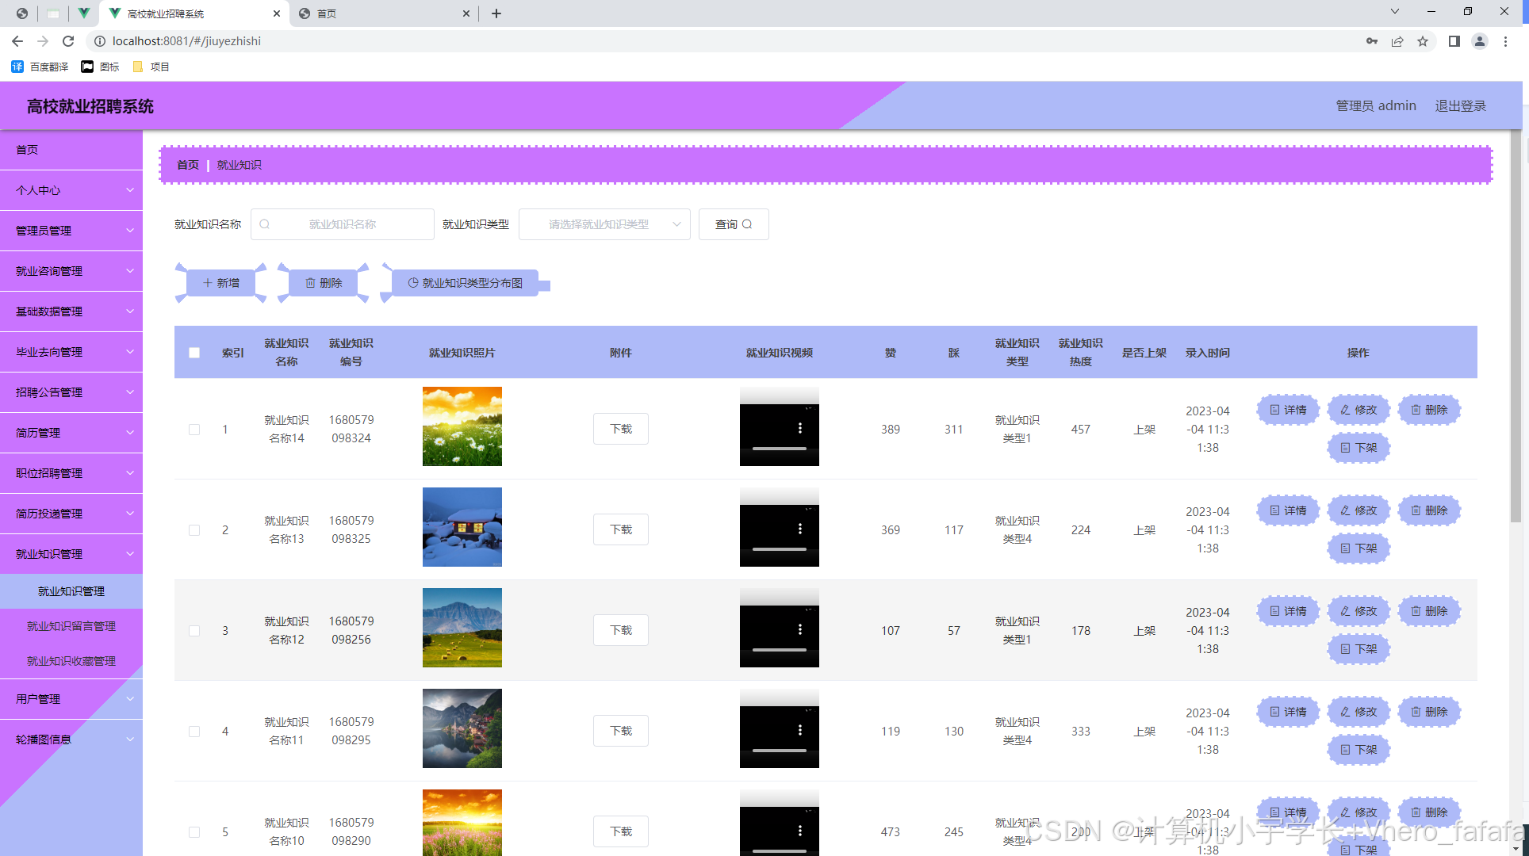Click 退出登录 logout link

(1460, 106)
